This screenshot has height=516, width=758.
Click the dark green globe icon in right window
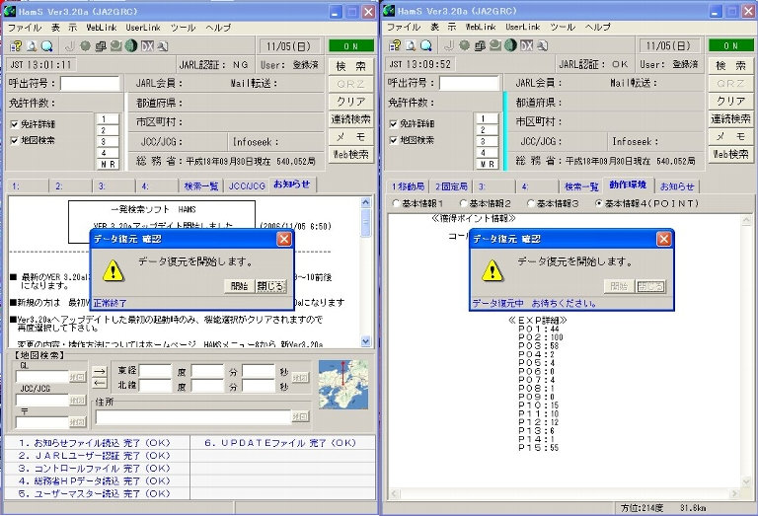(x=510, y=46)
